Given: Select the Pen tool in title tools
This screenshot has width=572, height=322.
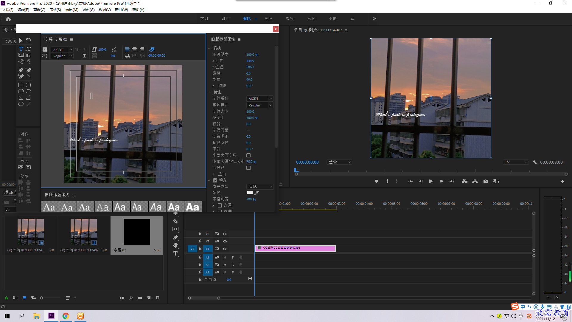Looking at the screenshot, I should tap(21, 70).
